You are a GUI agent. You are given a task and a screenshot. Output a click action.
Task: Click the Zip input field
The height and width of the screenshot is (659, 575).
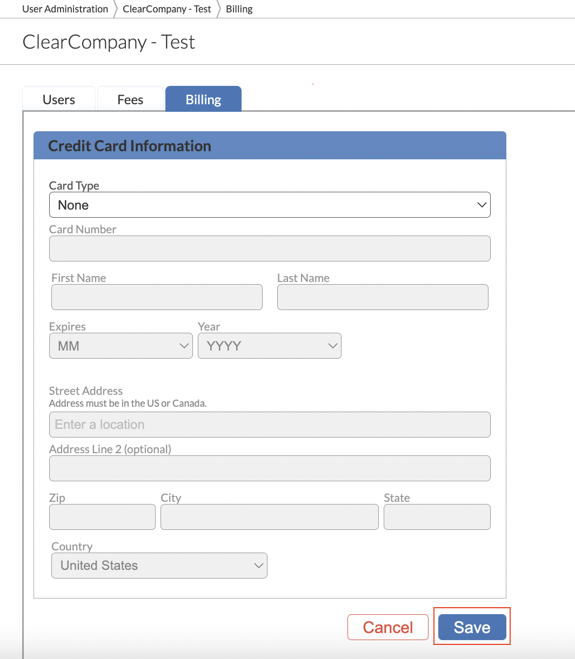(102, 517)
